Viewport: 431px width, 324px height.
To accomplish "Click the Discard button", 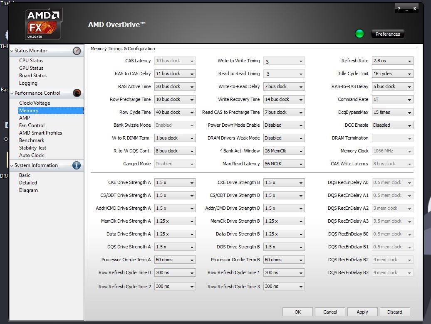I will 395,312.
